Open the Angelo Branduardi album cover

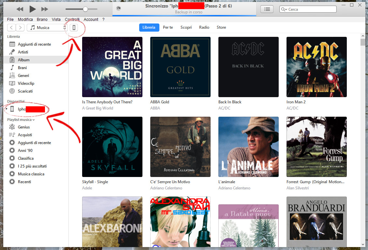[316, 222]
